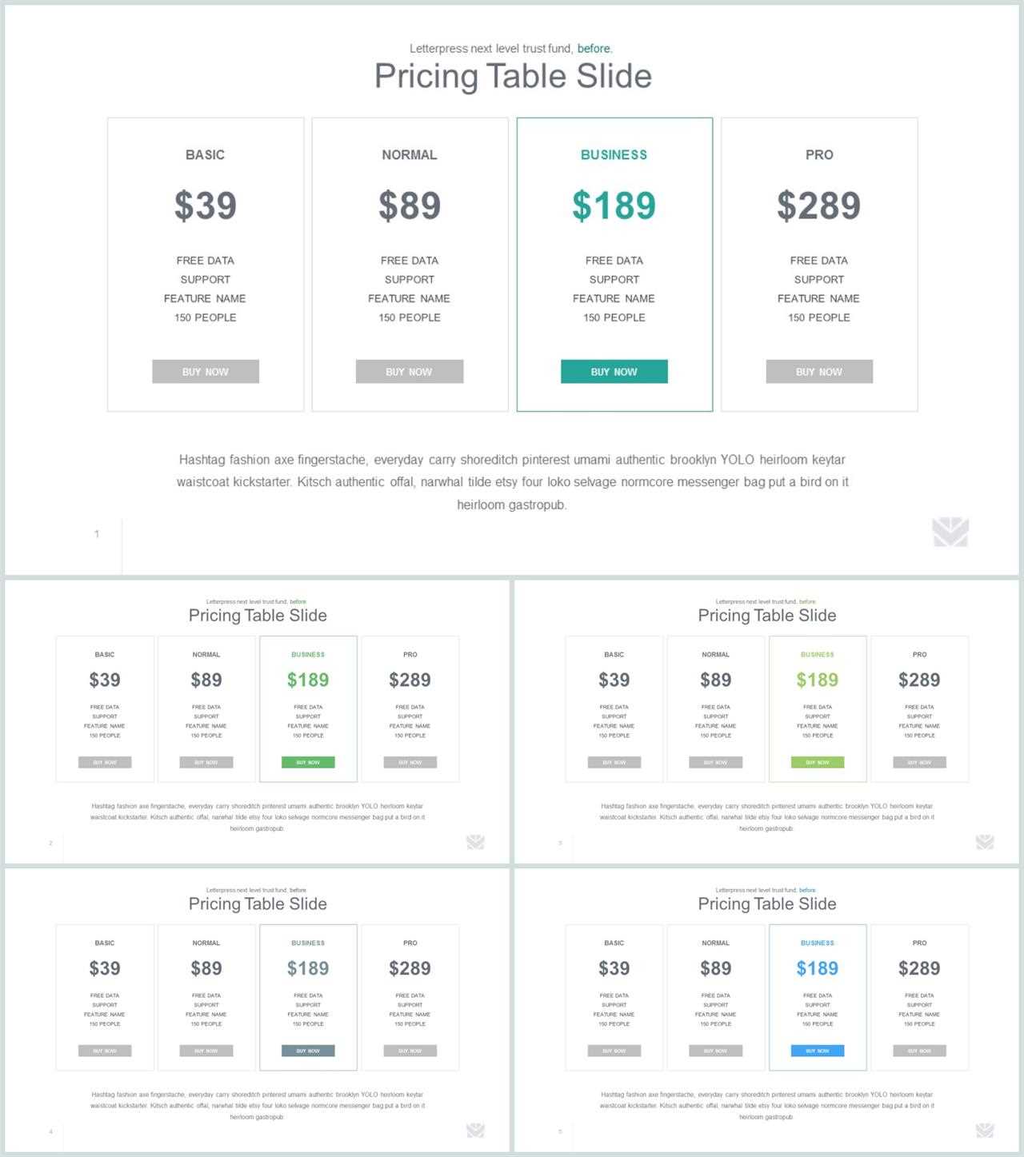The width and height of the screenshot is (1024, 1157).
Task: Click BUY NOW under the $289 Pro plan
Action: click(819, 371)
